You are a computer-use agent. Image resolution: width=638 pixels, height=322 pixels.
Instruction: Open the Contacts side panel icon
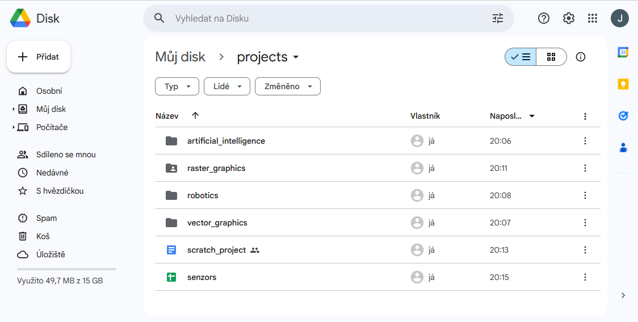pos(623,148)
